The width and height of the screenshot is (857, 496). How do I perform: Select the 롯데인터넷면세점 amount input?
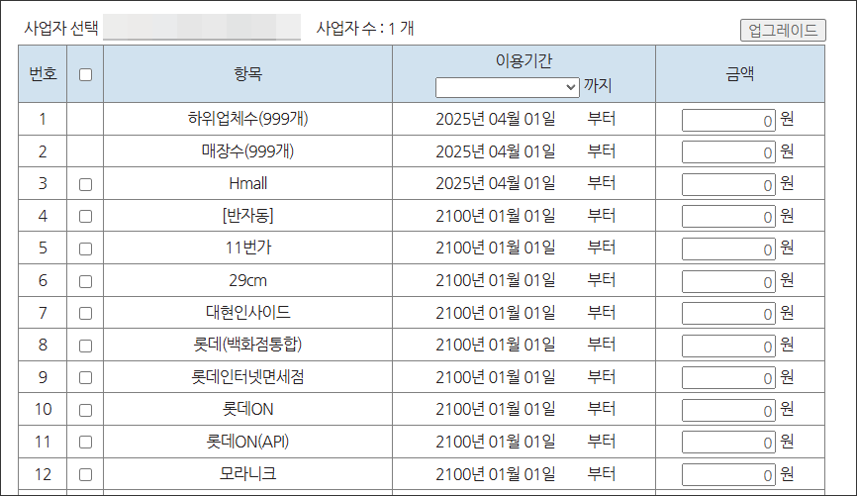[x=728, y=378]
